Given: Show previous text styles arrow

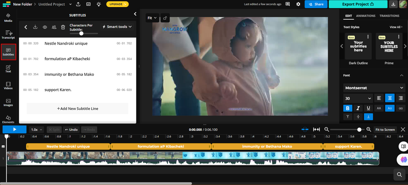Looking at the screenshot, I should (342, 46).
